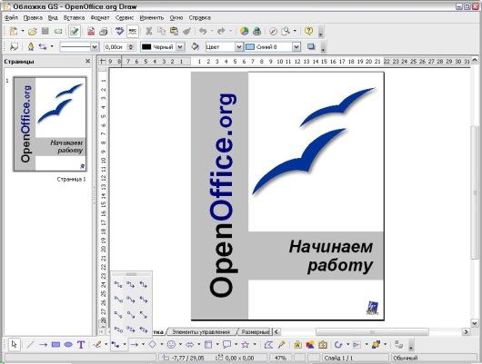Open the Вставка menu
Screen dimensions: 482x364
pos(74,18)
